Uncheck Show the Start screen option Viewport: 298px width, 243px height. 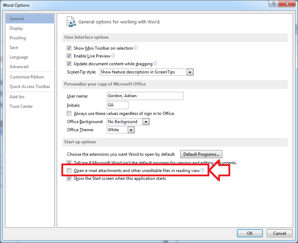[x=69, y=178]
